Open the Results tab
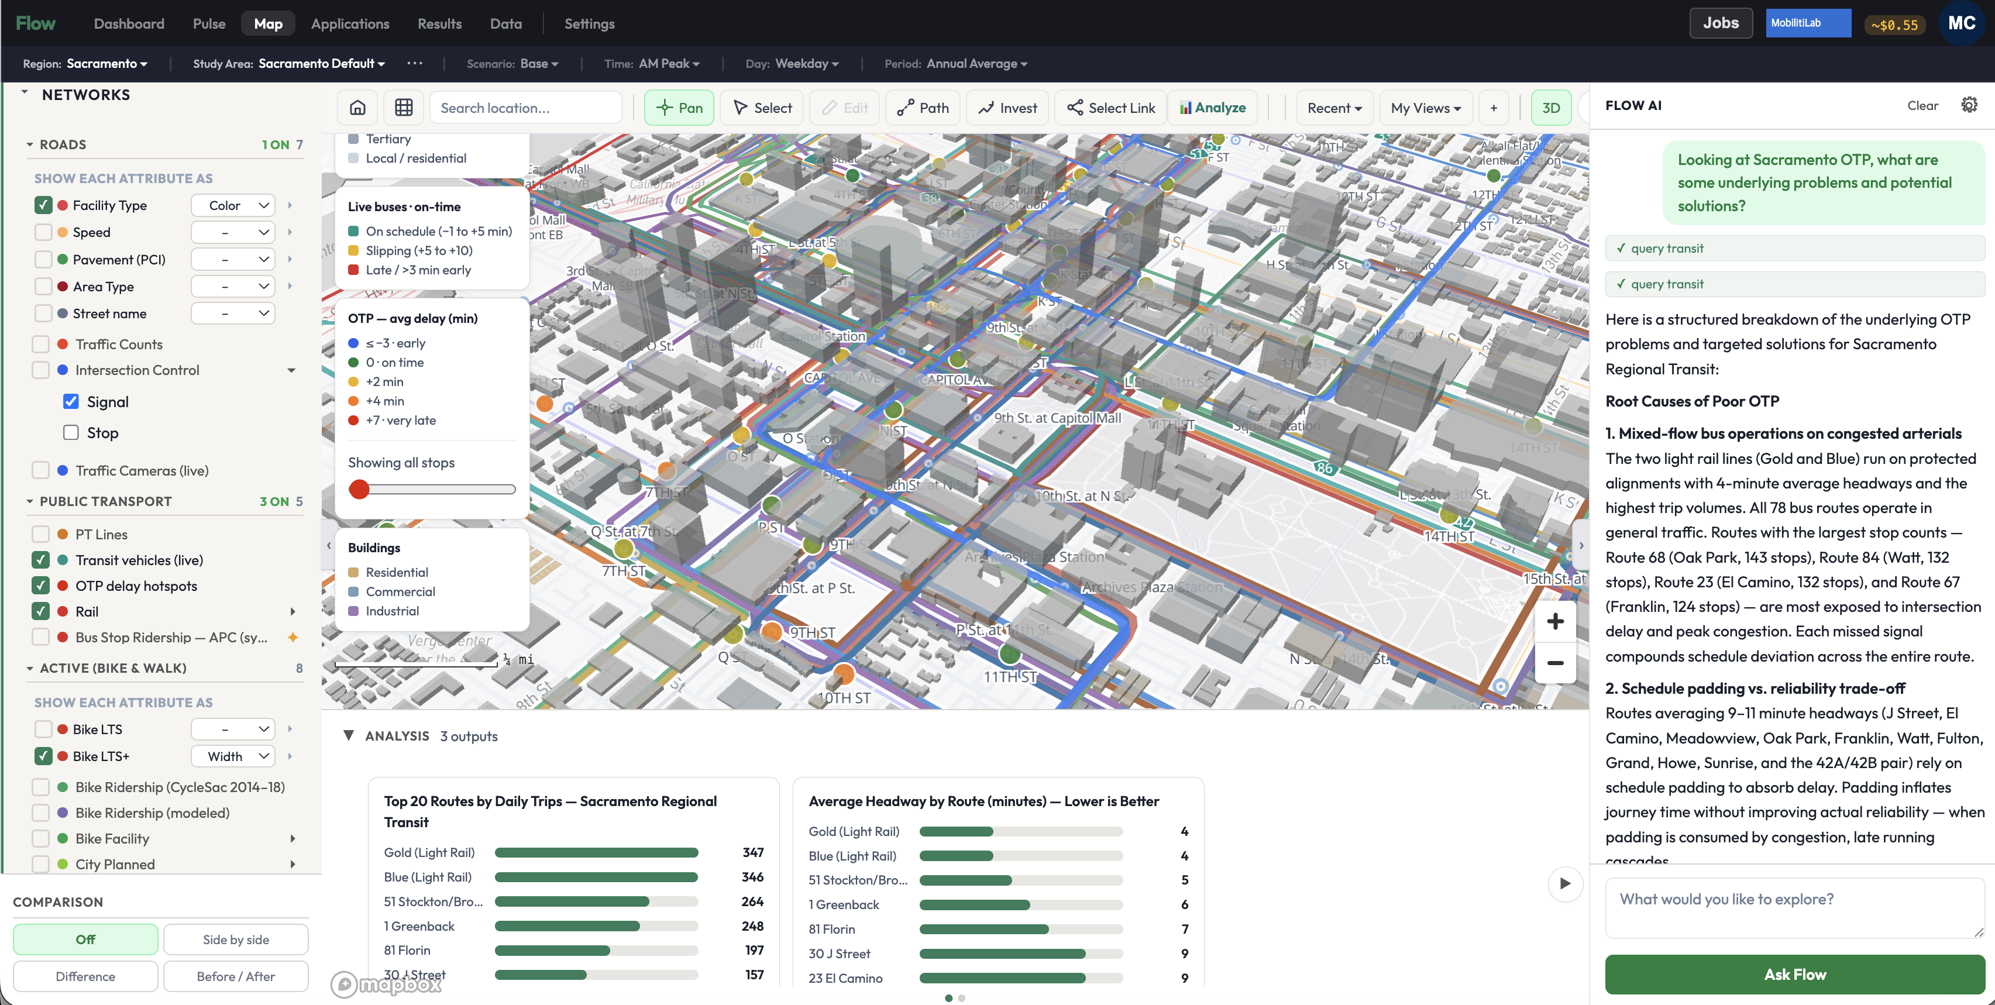The height and width of the screenshot is (1005, 1995). (x=439, y=23)
